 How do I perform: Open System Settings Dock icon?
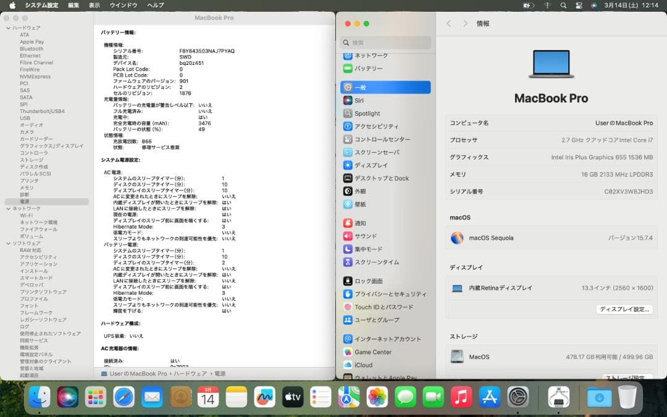(x=518, y=397)
